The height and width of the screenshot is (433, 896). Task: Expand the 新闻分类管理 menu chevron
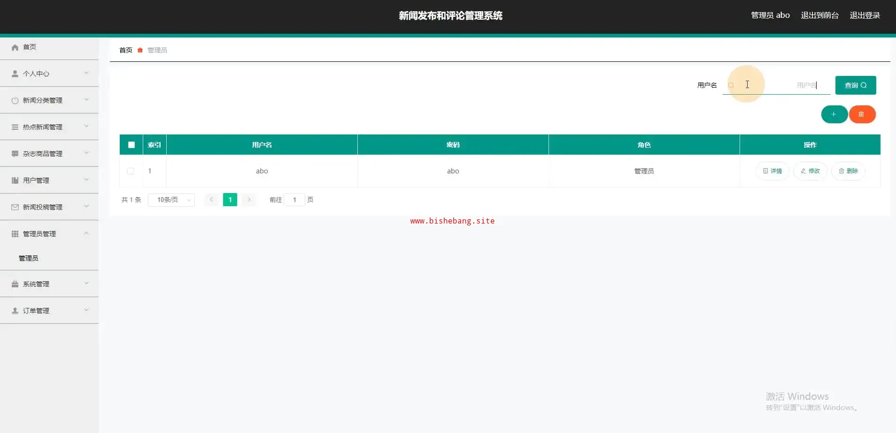[86, 100]
